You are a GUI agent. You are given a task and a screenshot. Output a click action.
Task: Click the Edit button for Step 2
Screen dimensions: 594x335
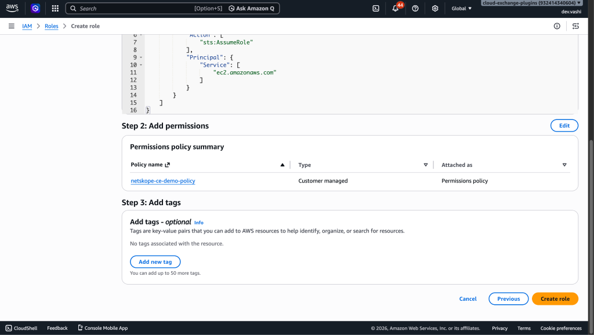coord(564,126)
